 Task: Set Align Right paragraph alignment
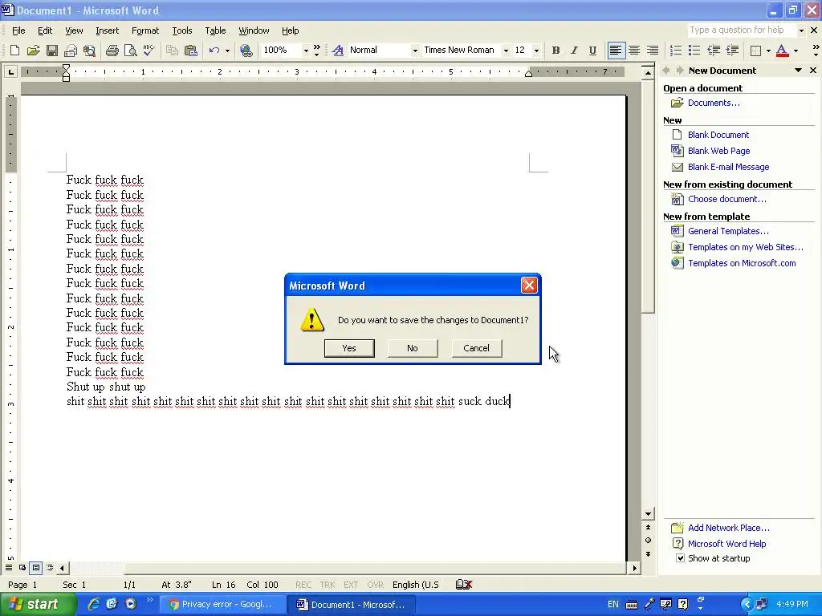(653, 51)
